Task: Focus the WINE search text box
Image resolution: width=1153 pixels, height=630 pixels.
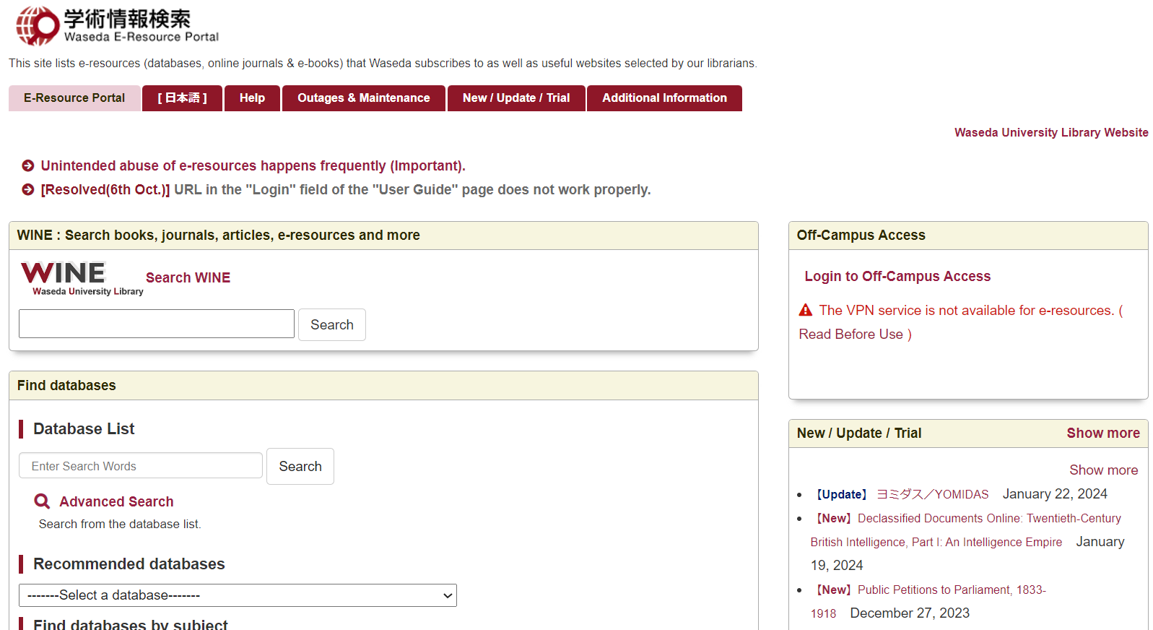Action: (x=157, y=324)
